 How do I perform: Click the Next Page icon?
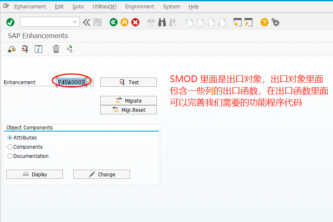pos(211,22)
